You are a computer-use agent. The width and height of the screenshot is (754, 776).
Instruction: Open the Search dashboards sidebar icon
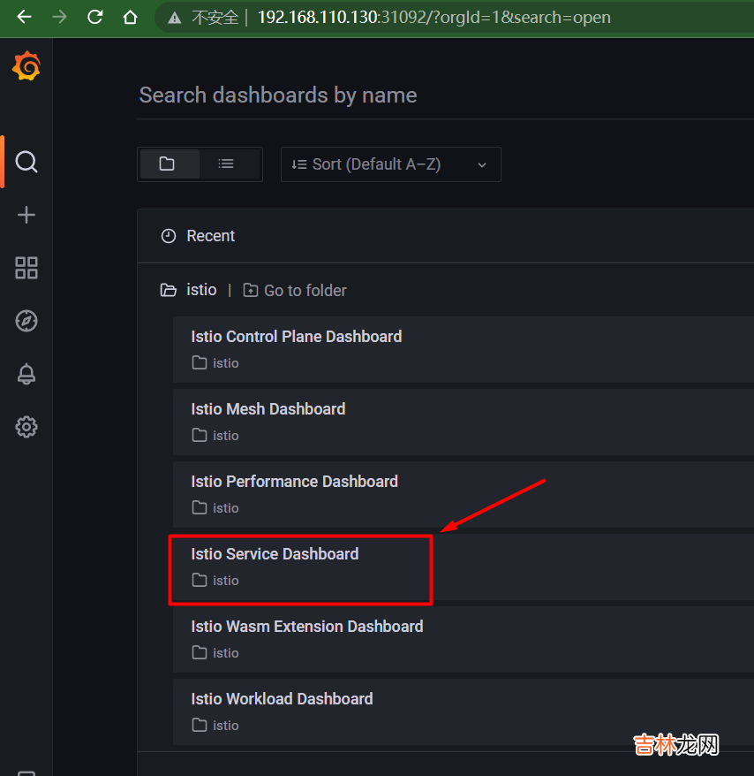coord(26,162)
